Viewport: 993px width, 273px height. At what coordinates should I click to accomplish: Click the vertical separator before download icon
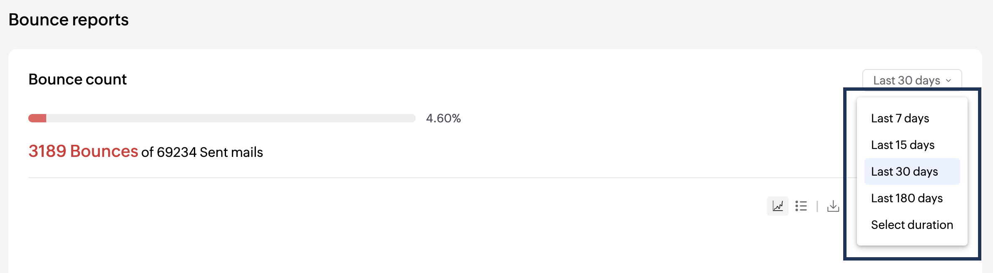(x=817, y=206)
